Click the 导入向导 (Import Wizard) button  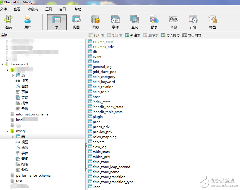pos(170,35)
